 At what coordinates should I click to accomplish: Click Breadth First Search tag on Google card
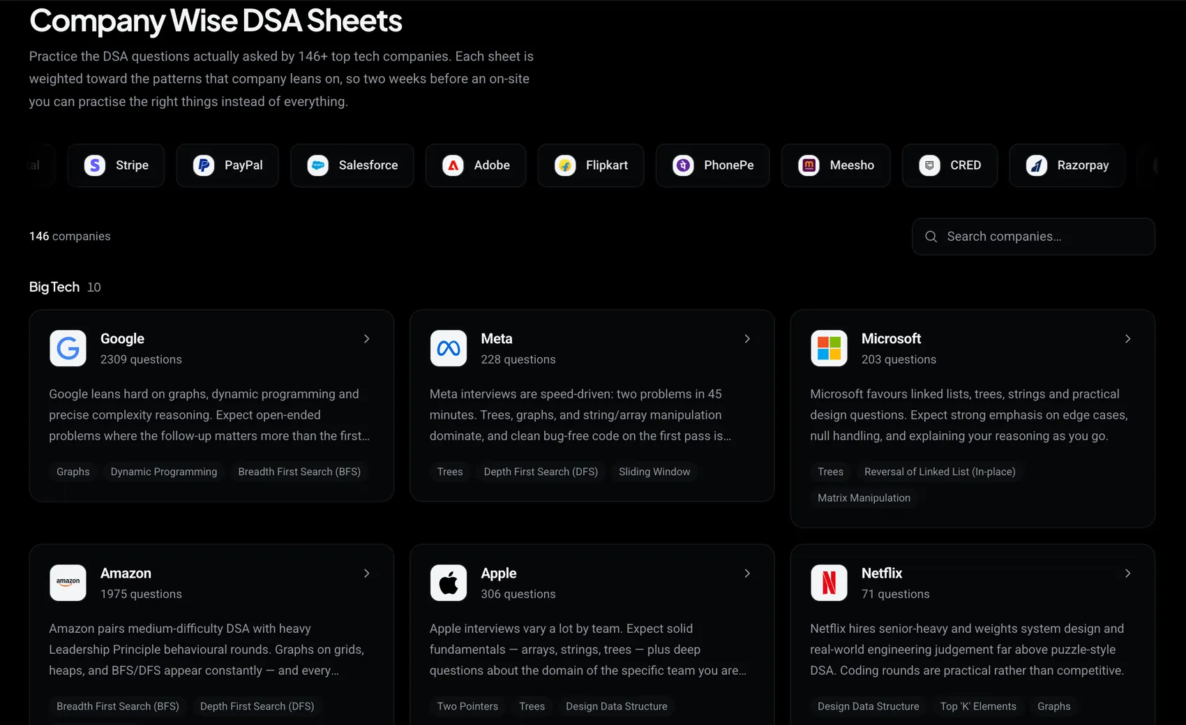coord(299,472)
